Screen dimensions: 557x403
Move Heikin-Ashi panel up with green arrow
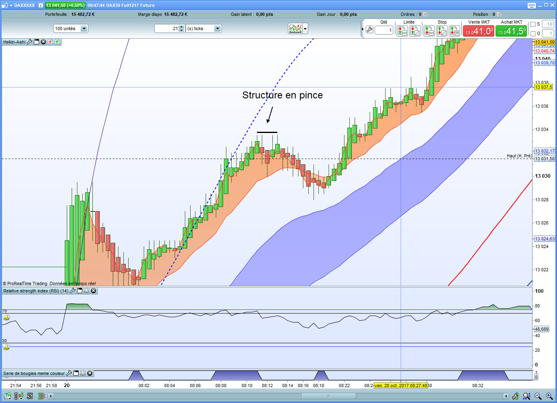point(57,42)
